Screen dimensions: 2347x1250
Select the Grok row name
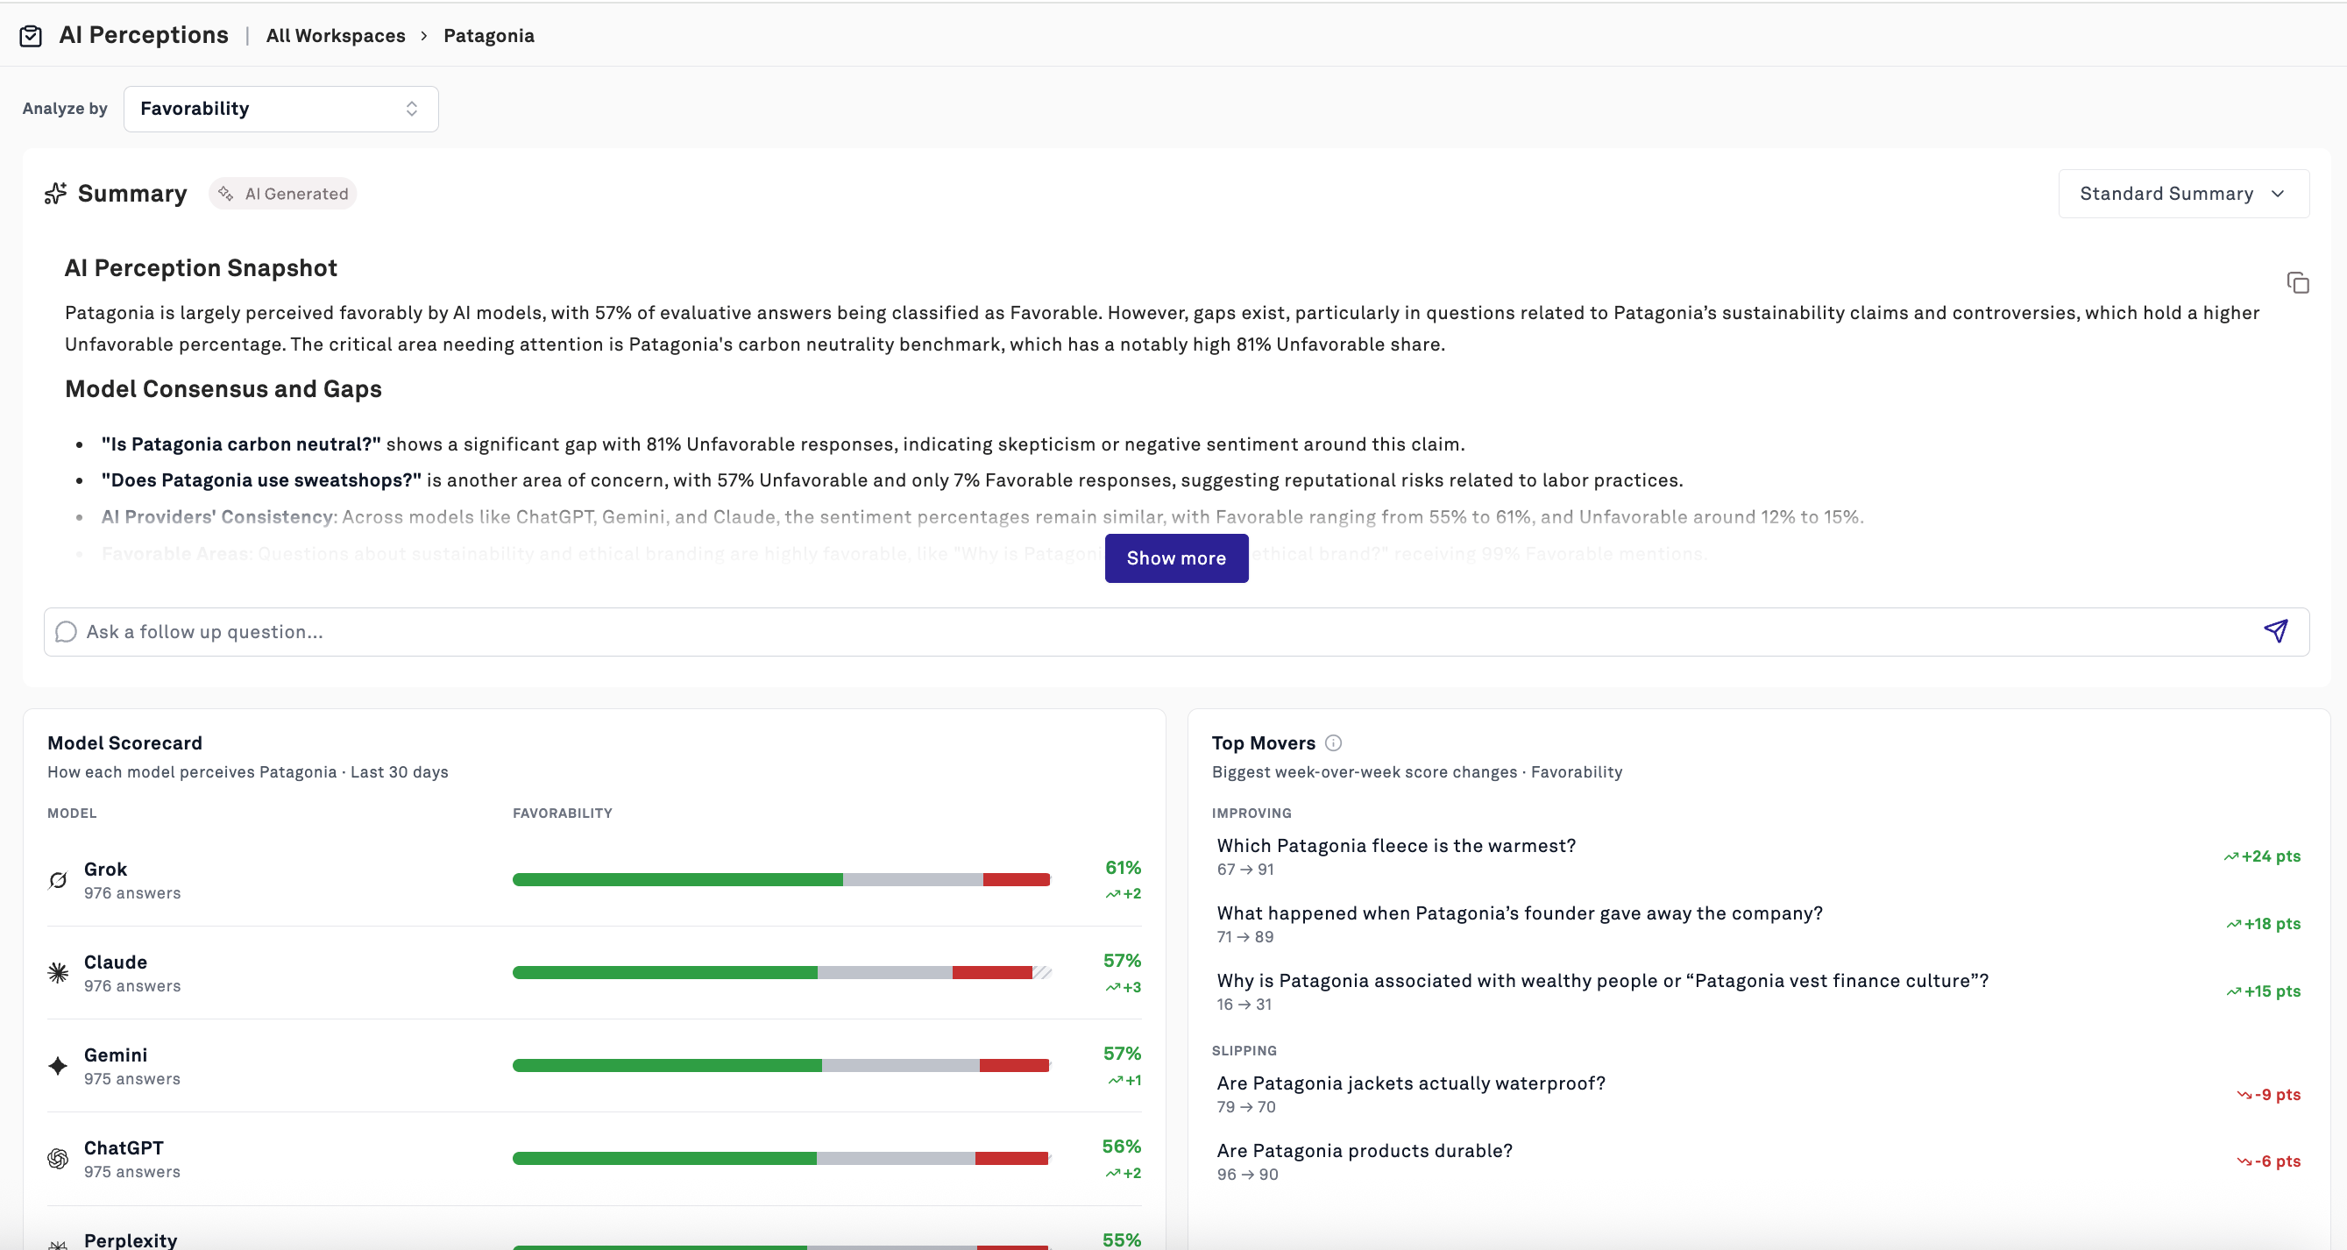[x=106, y=870]
